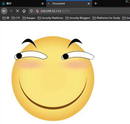Click the insecure connection lock icon
This screenshot has width=130, height=124.
coord(37,11)
